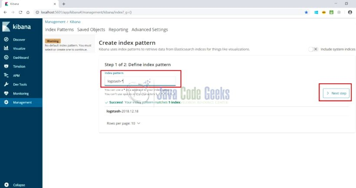Screen dimensions: 356x188
Task: Bookmark page with the star icon
Action: pyautogui.click(x=306, y=12)
